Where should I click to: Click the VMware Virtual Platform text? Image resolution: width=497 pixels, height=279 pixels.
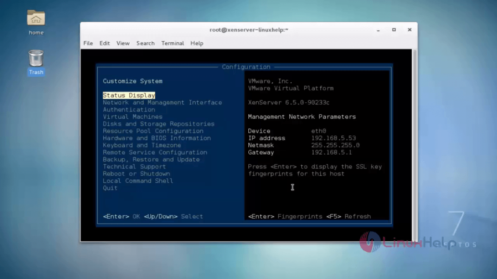point(291,88)
